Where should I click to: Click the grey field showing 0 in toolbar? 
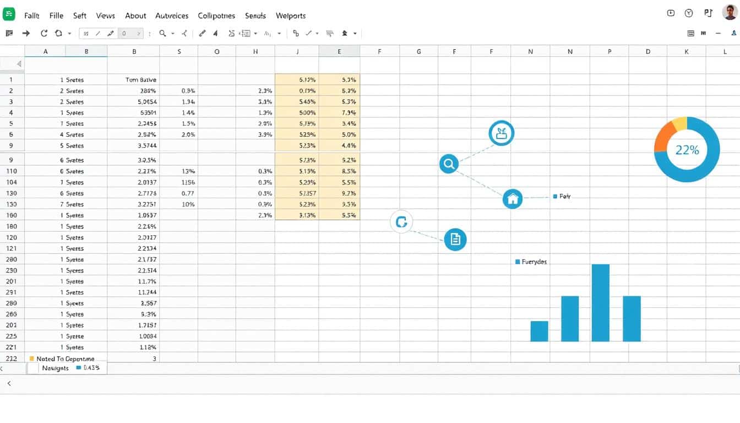pyautogui.click(x=130, y=34)
